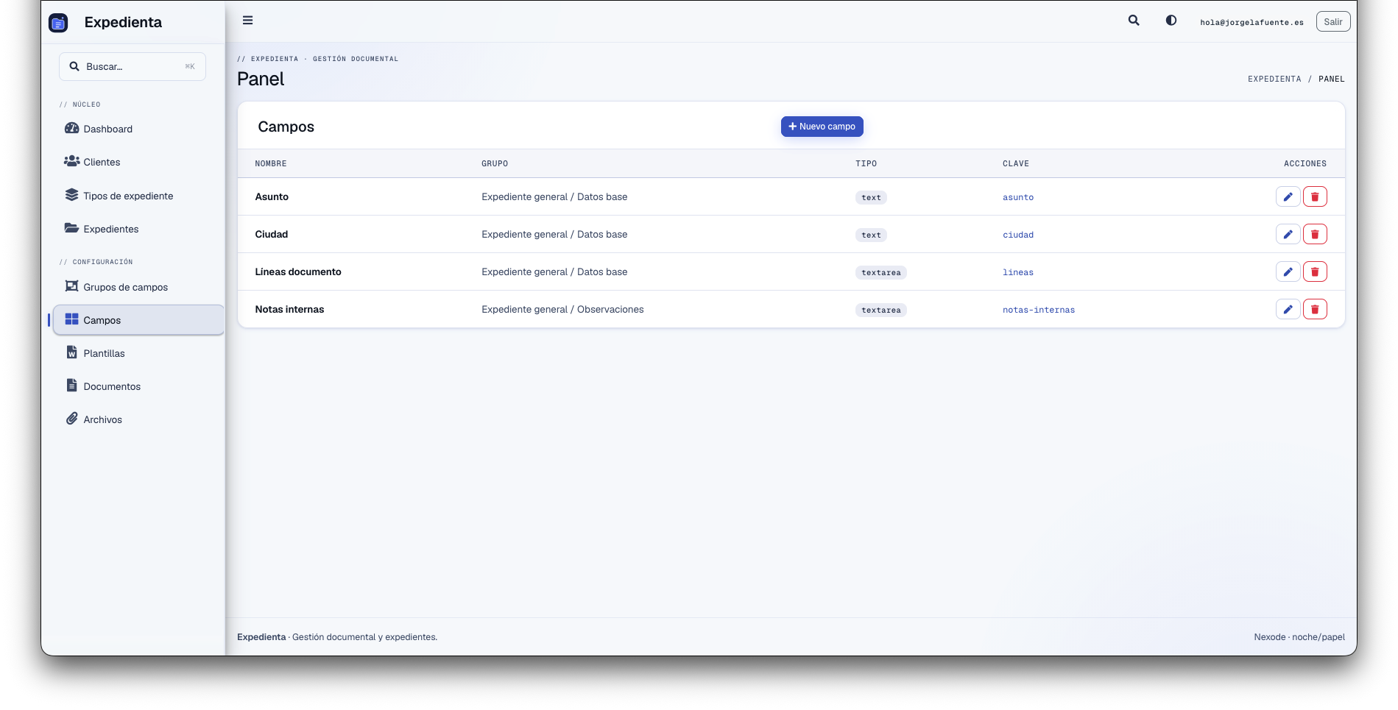The image size is (1398, 710).
Task: Edit the Notas internas field
Action: click(1288, 309)
